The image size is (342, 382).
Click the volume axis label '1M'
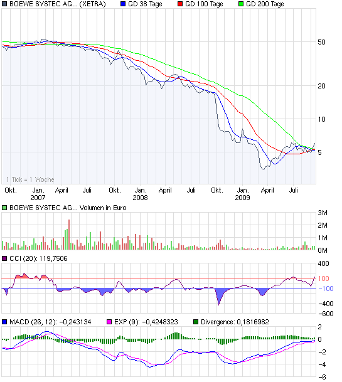(x=323, y=238)
